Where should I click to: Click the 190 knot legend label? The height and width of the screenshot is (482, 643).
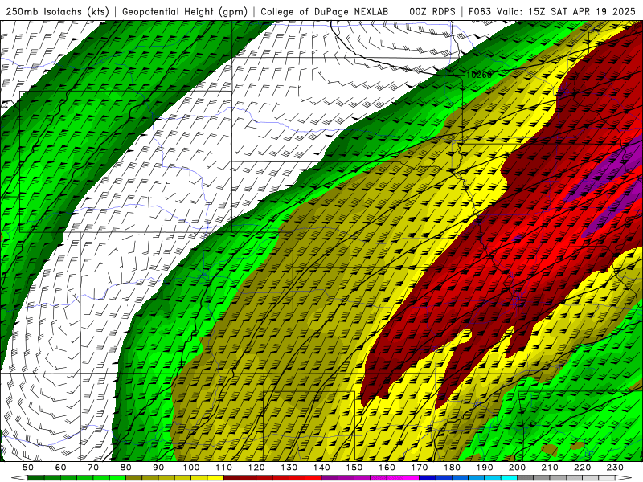click(485, 468)
